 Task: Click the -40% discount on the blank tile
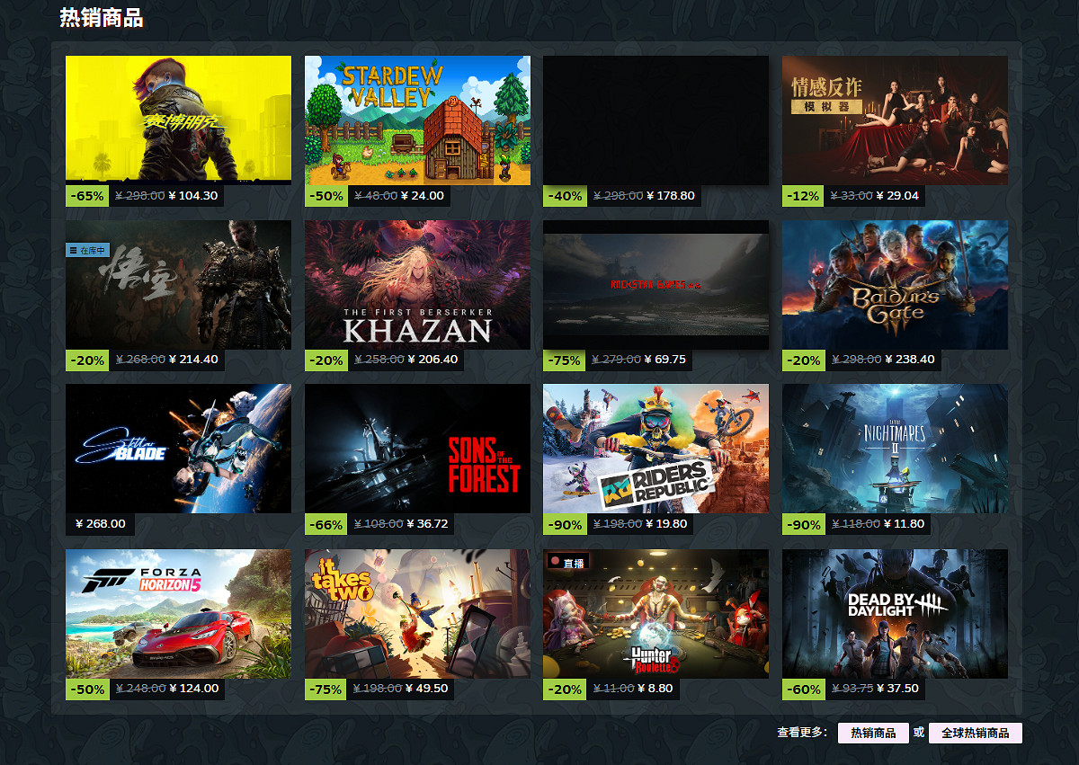(x=565, y=195)
